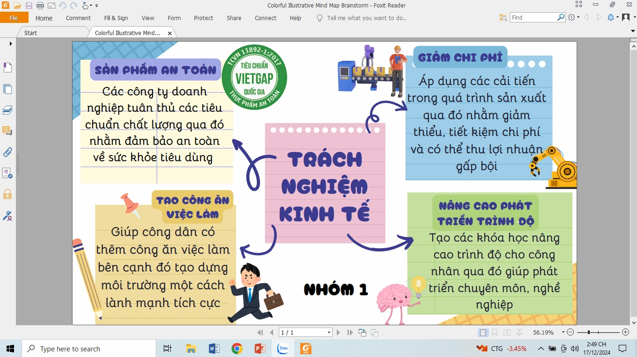The image size is (637, 357).
Task: Switch to the Home ribbon tab
Action: [44, 18]
